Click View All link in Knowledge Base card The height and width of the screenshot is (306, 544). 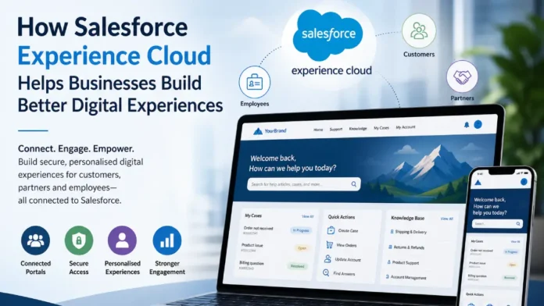(446, 219)
